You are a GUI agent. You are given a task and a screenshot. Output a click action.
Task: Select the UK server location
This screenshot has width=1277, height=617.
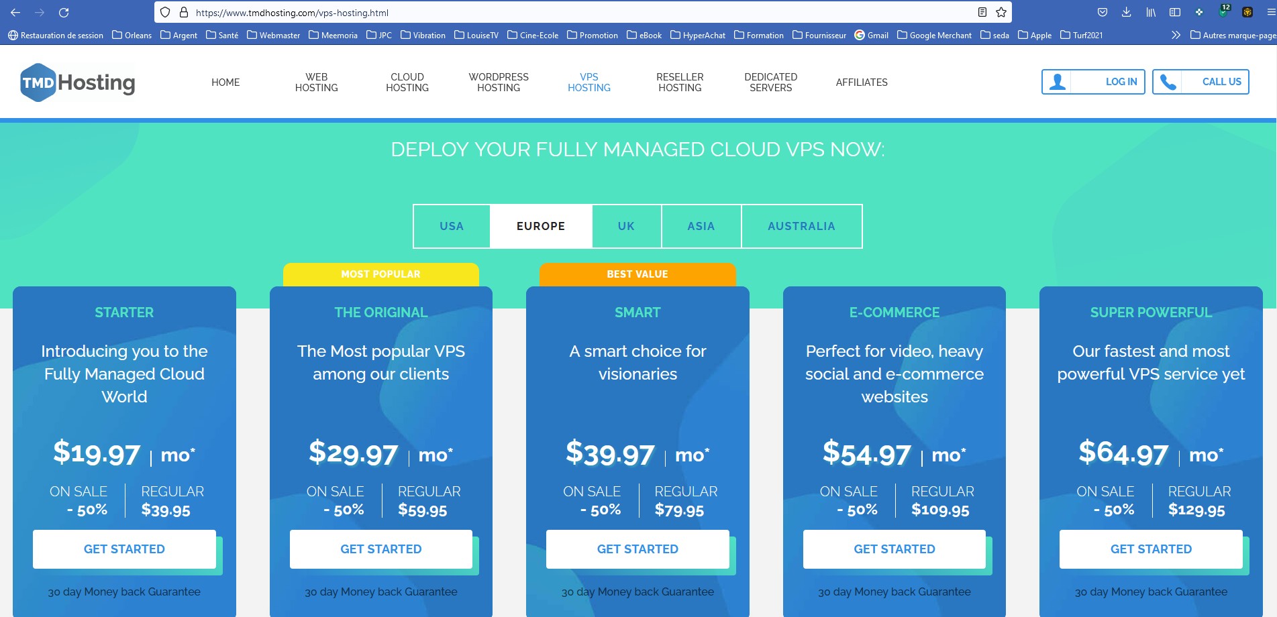(626, 226)
